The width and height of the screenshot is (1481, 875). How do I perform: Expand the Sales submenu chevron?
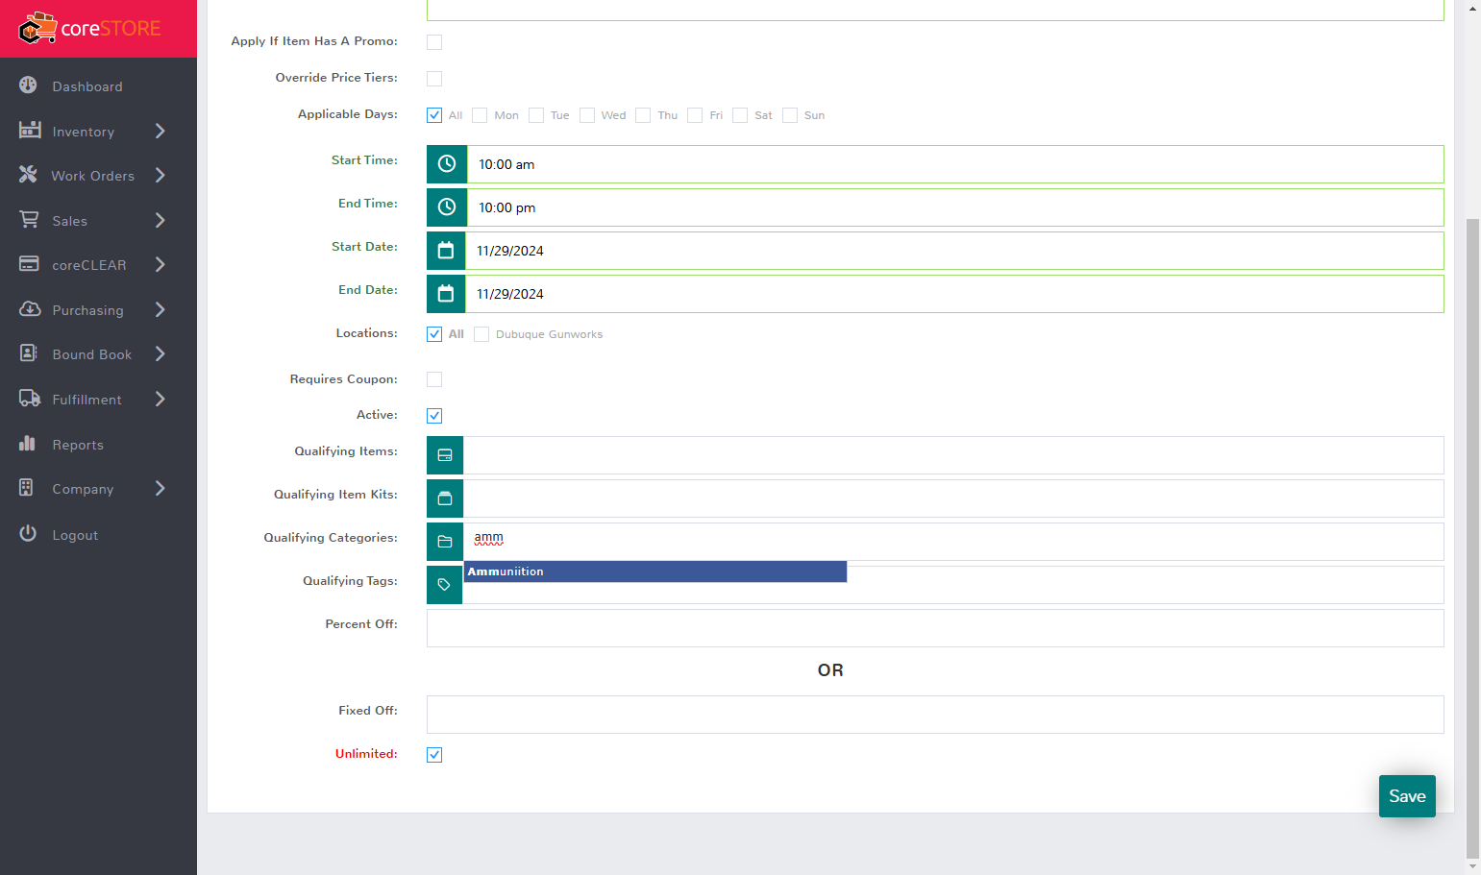coord(160,220)
